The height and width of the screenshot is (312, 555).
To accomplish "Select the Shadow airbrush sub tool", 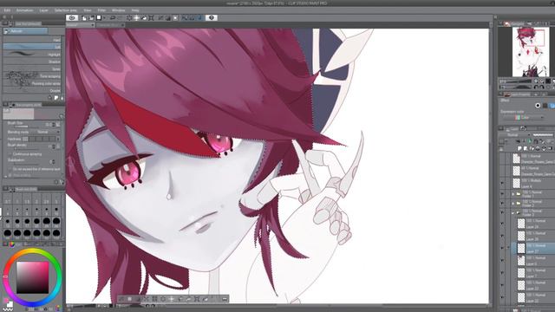I will coord(32,62).
